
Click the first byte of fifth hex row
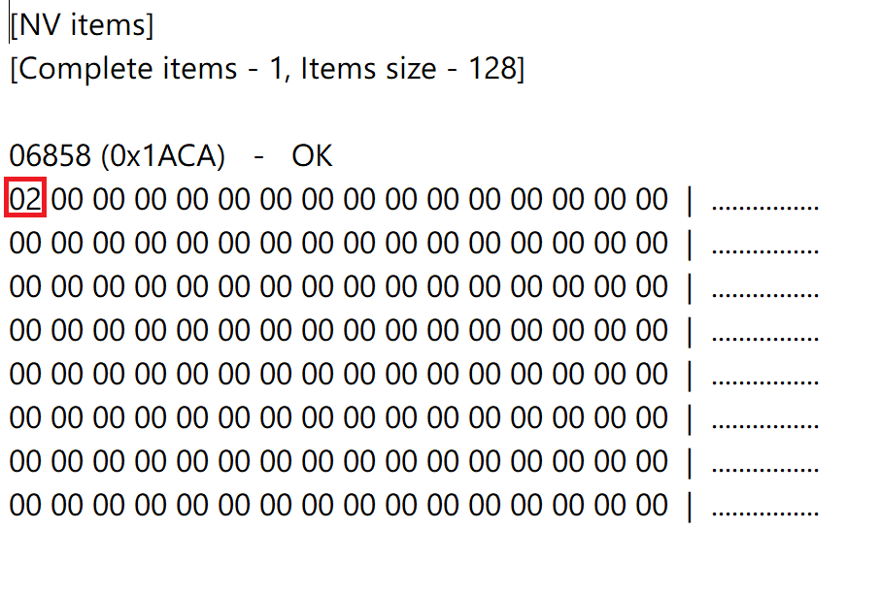tap(25, 375)
